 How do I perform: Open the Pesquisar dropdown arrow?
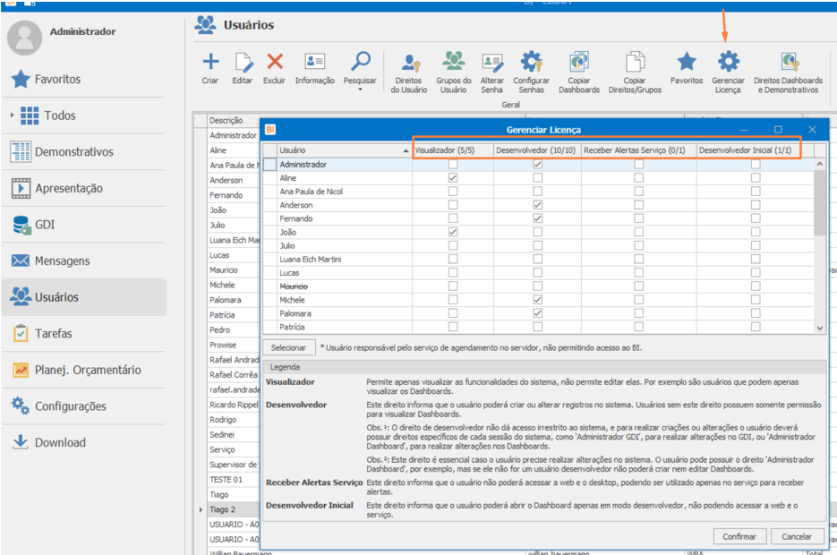click(x=360, y=90)
